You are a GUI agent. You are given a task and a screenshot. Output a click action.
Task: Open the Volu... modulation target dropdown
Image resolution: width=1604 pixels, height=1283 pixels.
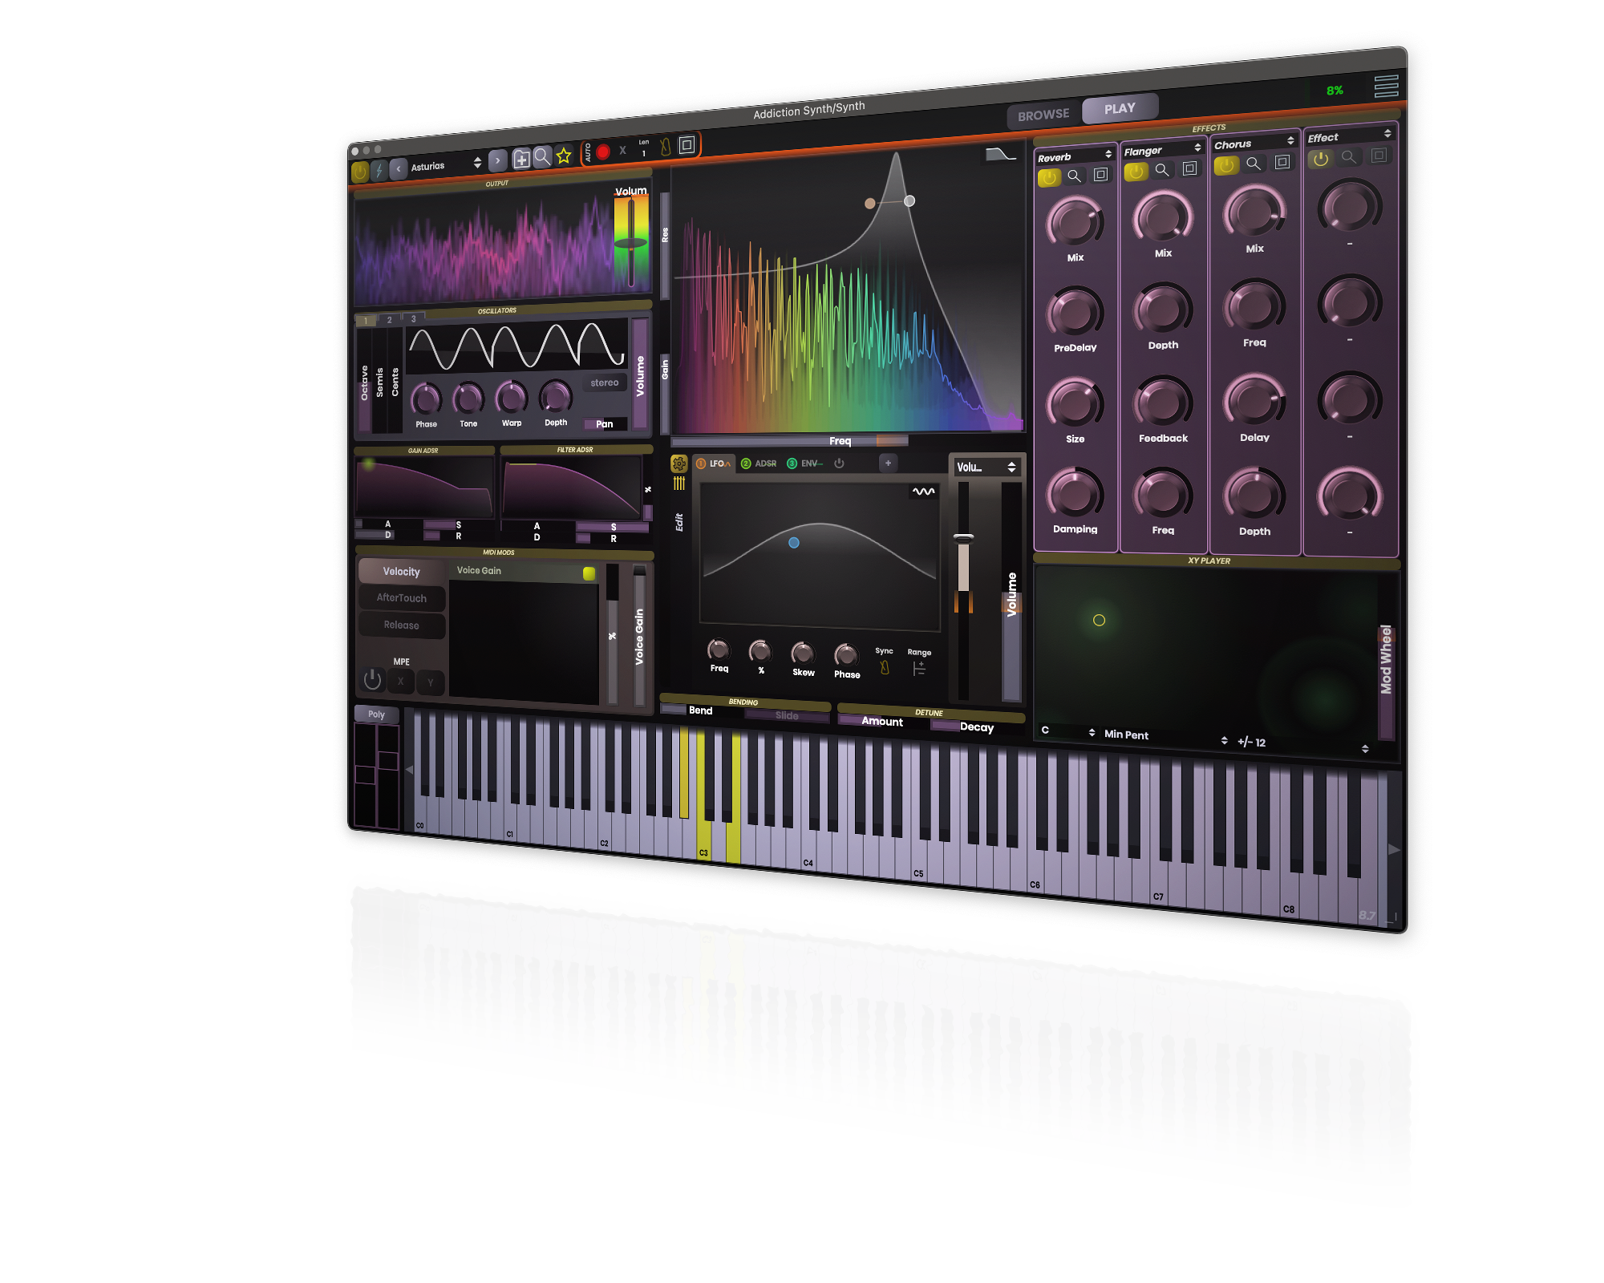coord(986,467)
